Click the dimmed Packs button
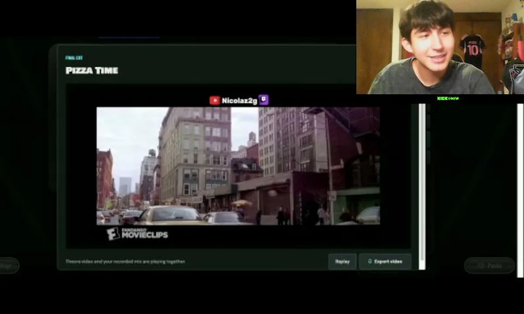 490,265
